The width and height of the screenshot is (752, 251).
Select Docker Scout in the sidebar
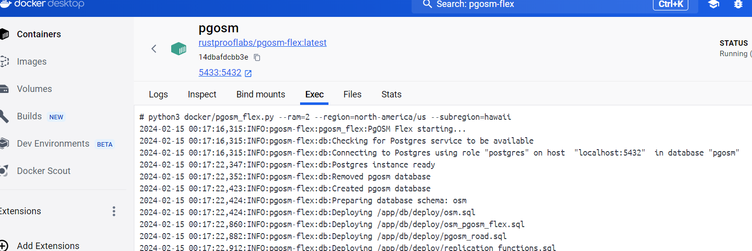[44, 171]
